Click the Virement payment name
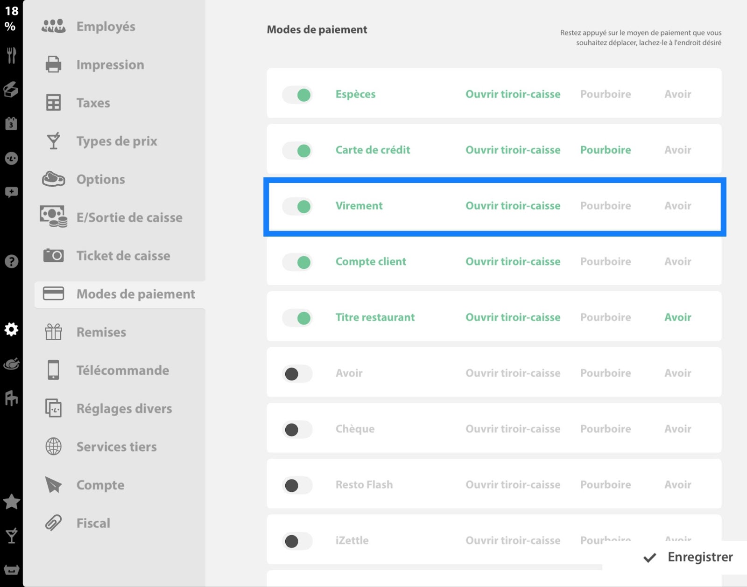The height and width of the screenshot is (587, 747). [359, 206]
